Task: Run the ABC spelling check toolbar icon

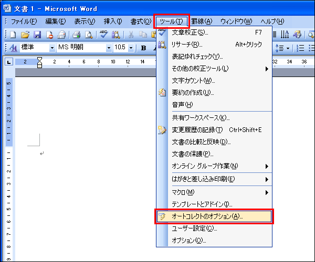Action: [x=103, y=34]
